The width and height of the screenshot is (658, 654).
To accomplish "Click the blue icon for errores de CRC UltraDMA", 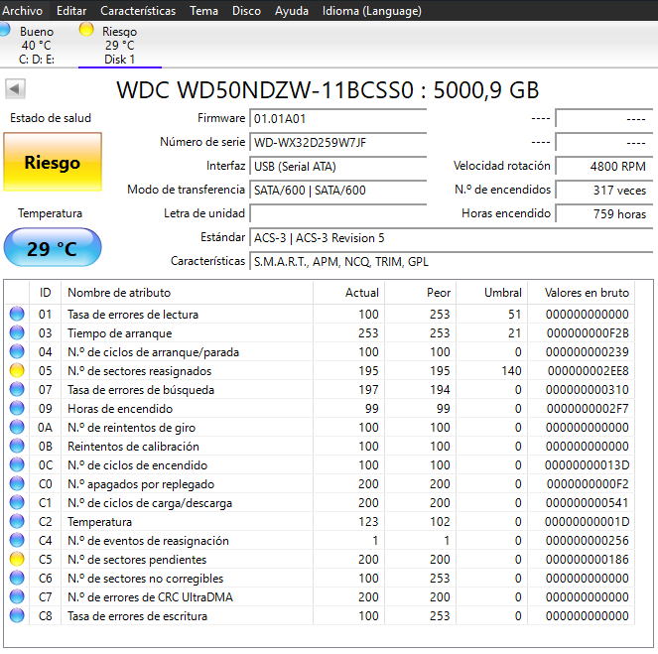I will pos(17,597).
